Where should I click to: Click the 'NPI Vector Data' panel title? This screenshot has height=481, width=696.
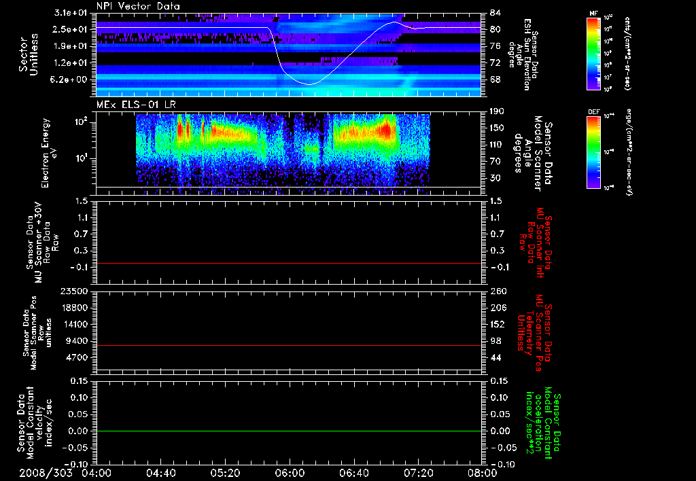coord(138,6)
